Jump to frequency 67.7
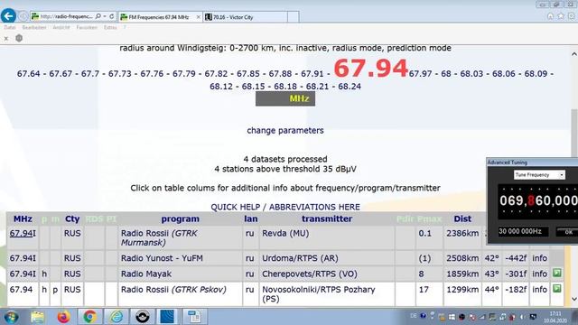The image size is (578, 325). [90, 74]
